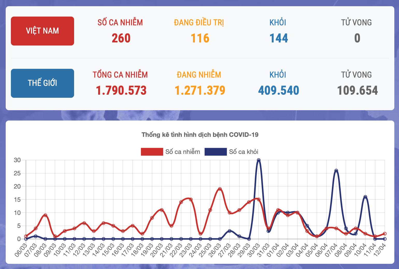Viewport: 399px width, 269px height.
Task: Click world deaths figure 109.654
Action: coord(357,91)
